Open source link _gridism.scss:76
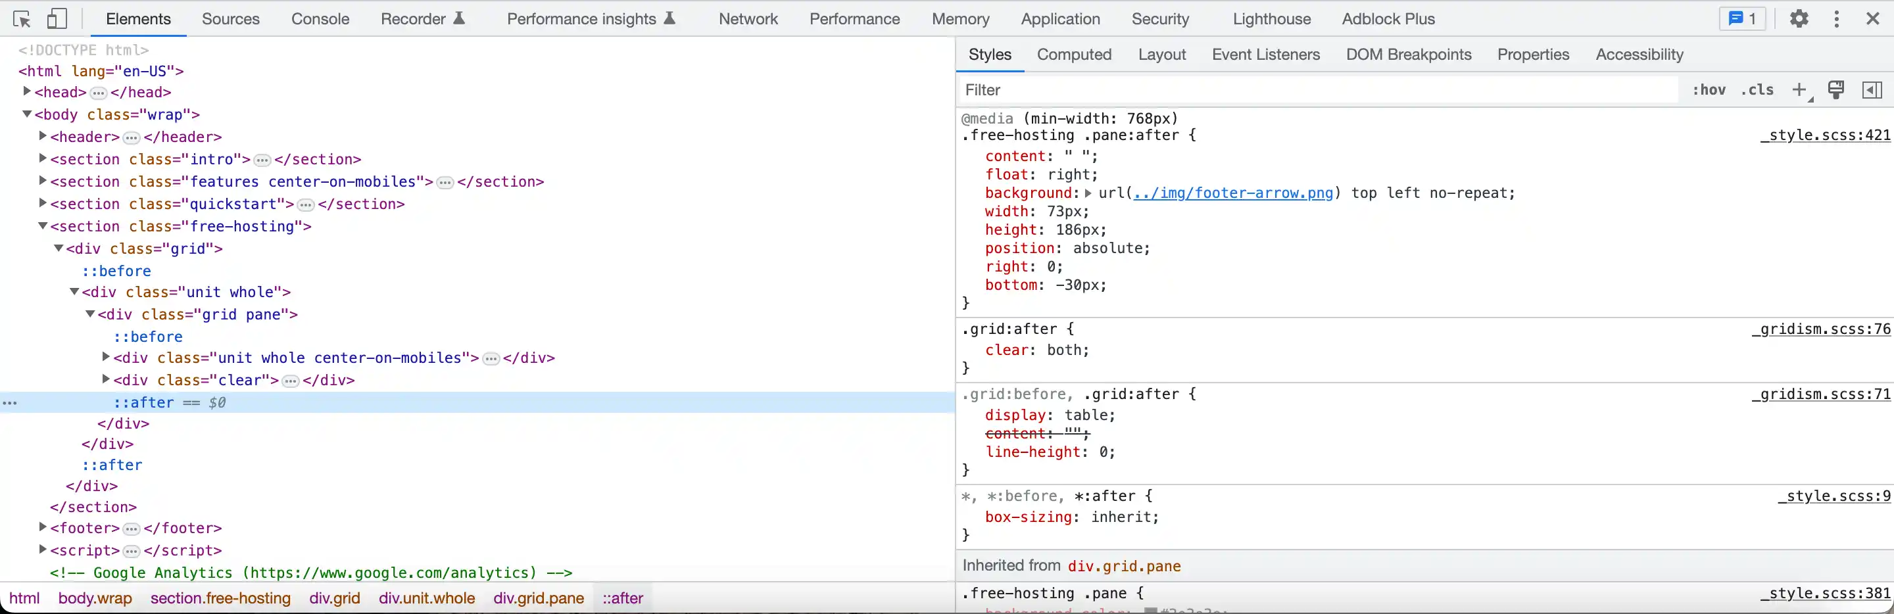 (1820, 329)
